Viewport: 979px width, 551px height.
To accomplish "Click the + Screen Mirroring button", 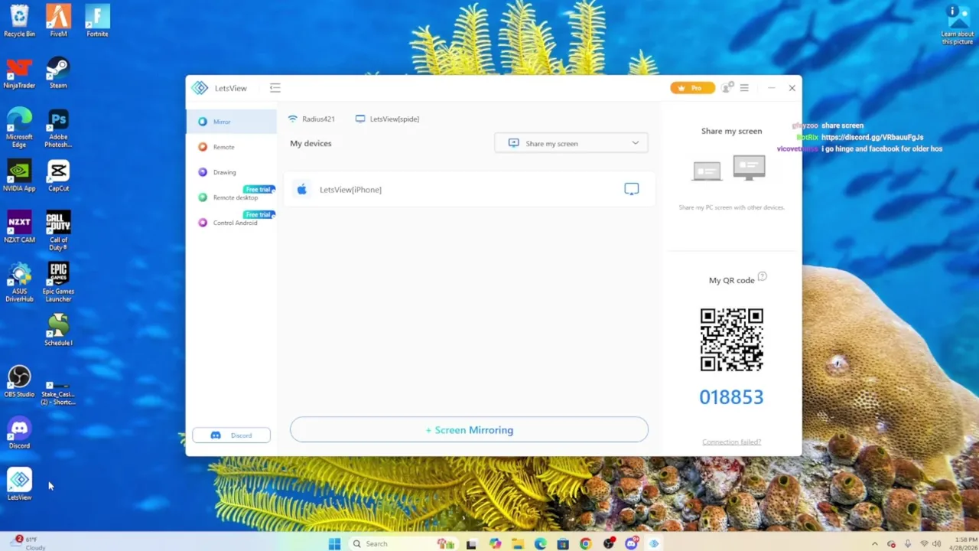I will 469,430.
